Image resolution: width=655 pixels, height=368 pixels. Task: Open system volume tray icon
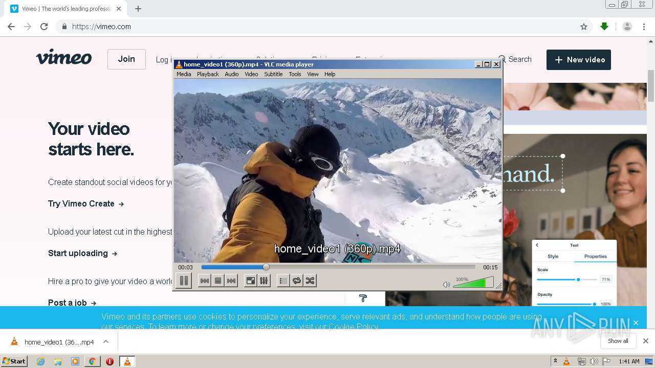594,361
